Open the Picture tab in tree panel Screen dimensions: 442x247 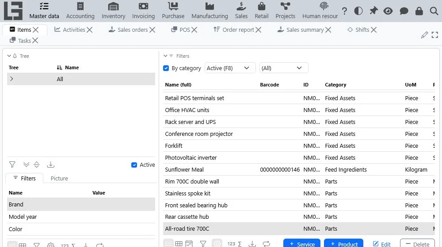pos(59,178)
